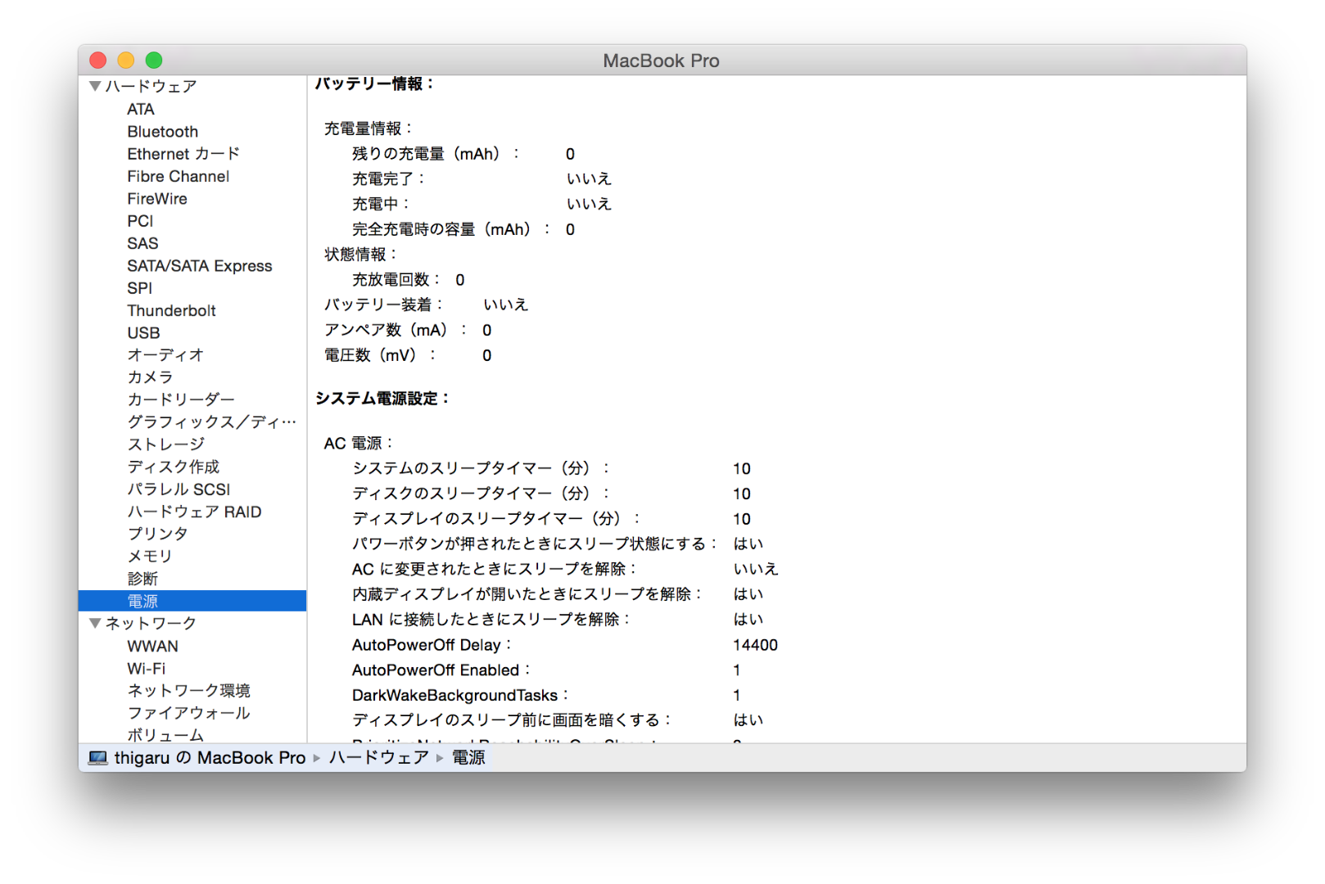Open the カードリーダー entry
1325x884 pixels.
(181, 399)
